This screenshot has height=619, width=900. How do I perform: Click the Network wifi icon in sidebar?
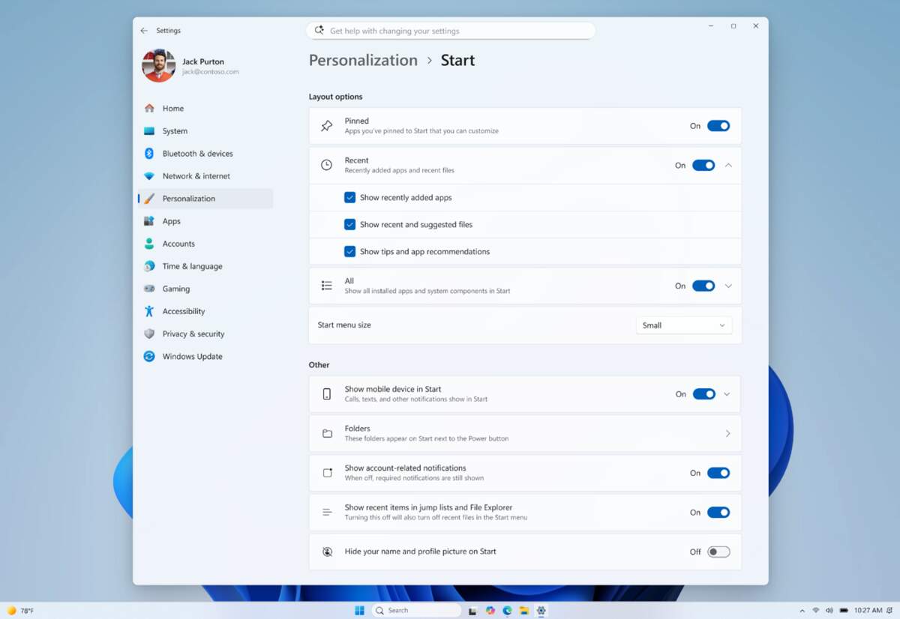coord(149,176)
